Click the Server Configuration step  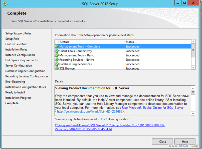19,65
